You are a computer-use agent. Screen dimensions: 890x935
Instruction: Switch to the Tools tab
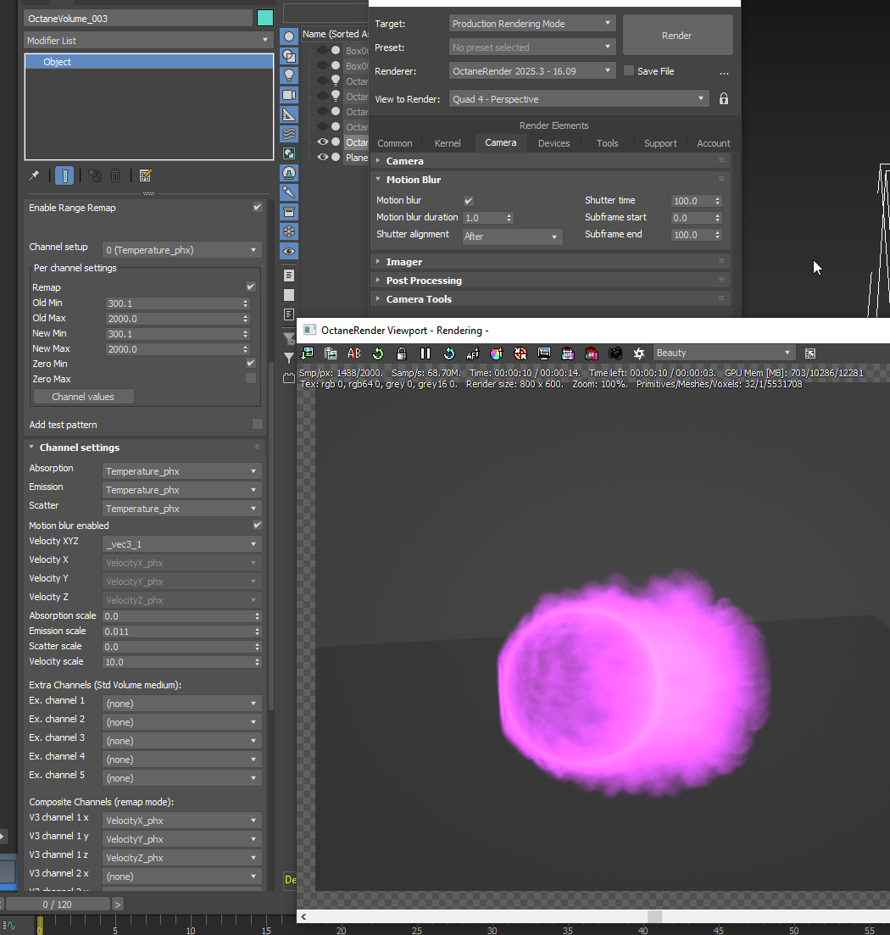[x=608, y=143]
